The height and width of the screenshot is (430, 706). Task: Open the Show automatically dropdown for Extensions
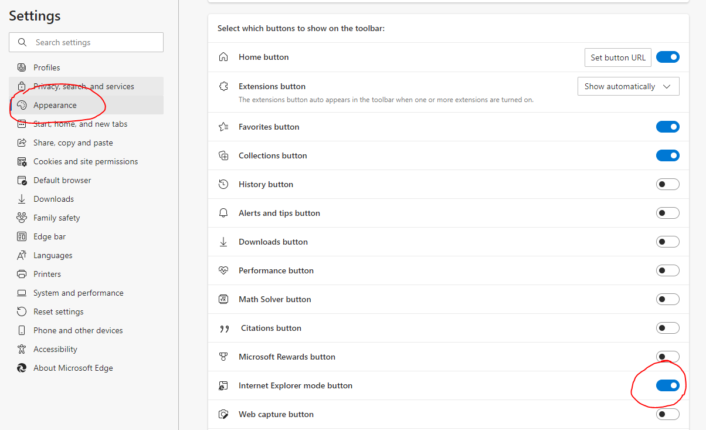coord(629,86)
